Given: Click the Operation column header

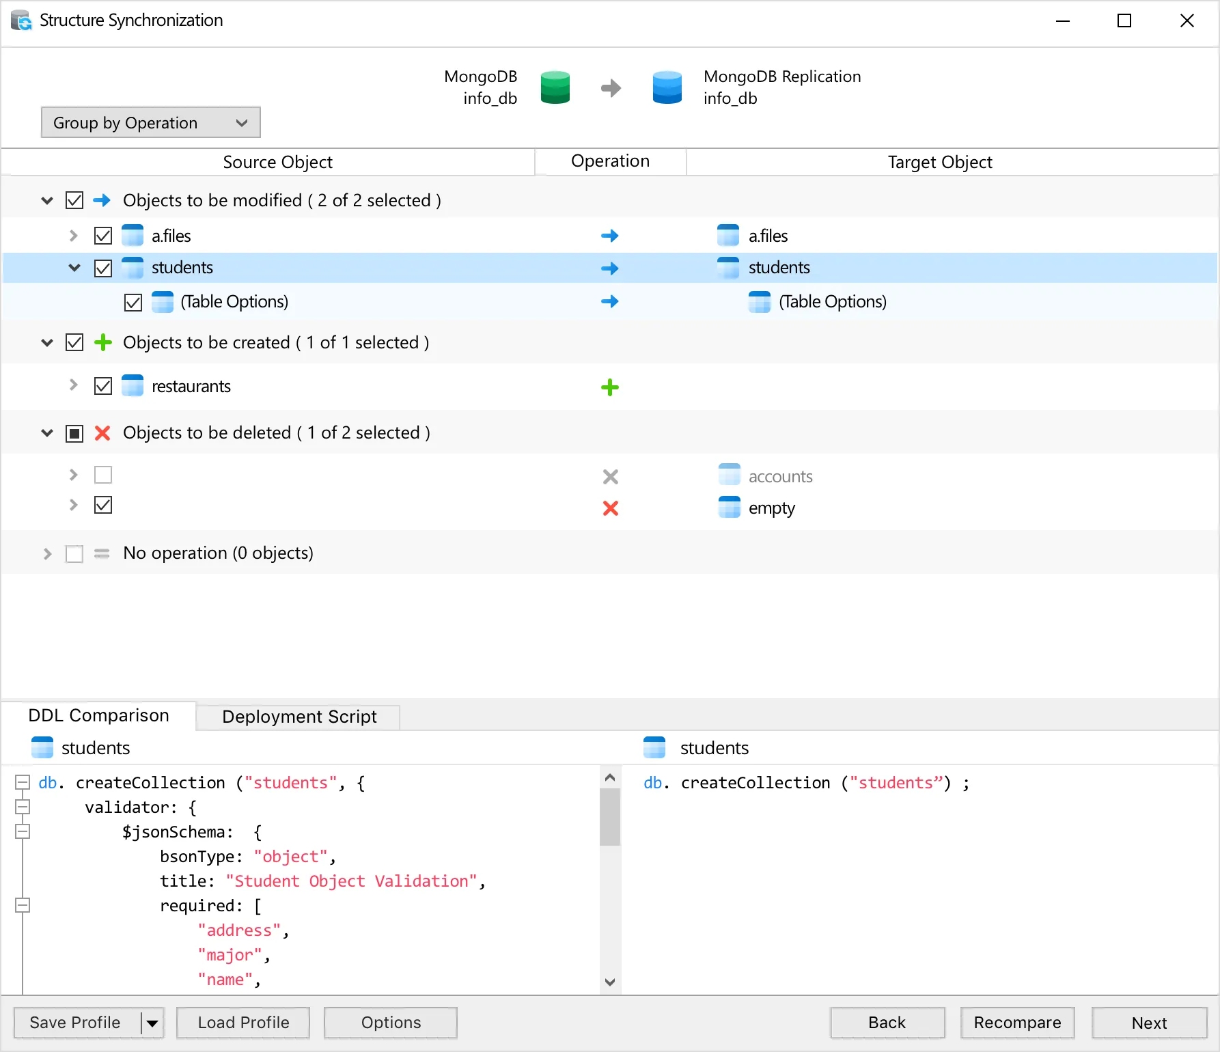Looking at the screenshot, I should 610,161.
